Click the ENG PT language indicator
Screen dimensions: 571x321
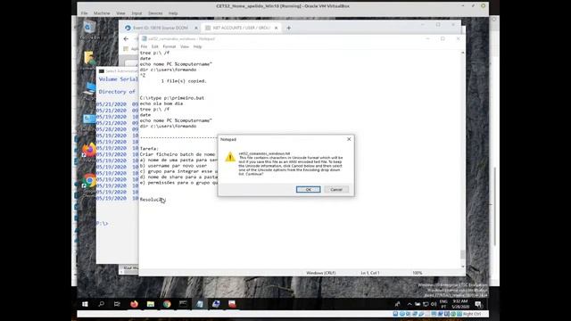coord(443,304)
